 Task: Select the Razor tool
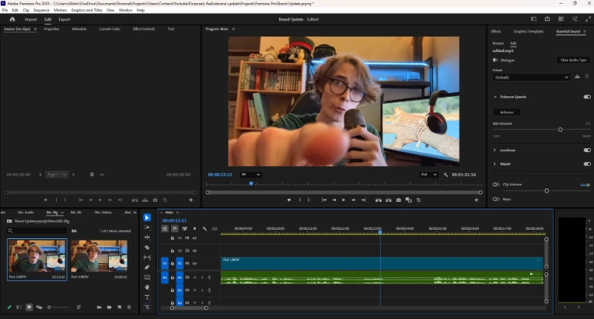point(147,248)
